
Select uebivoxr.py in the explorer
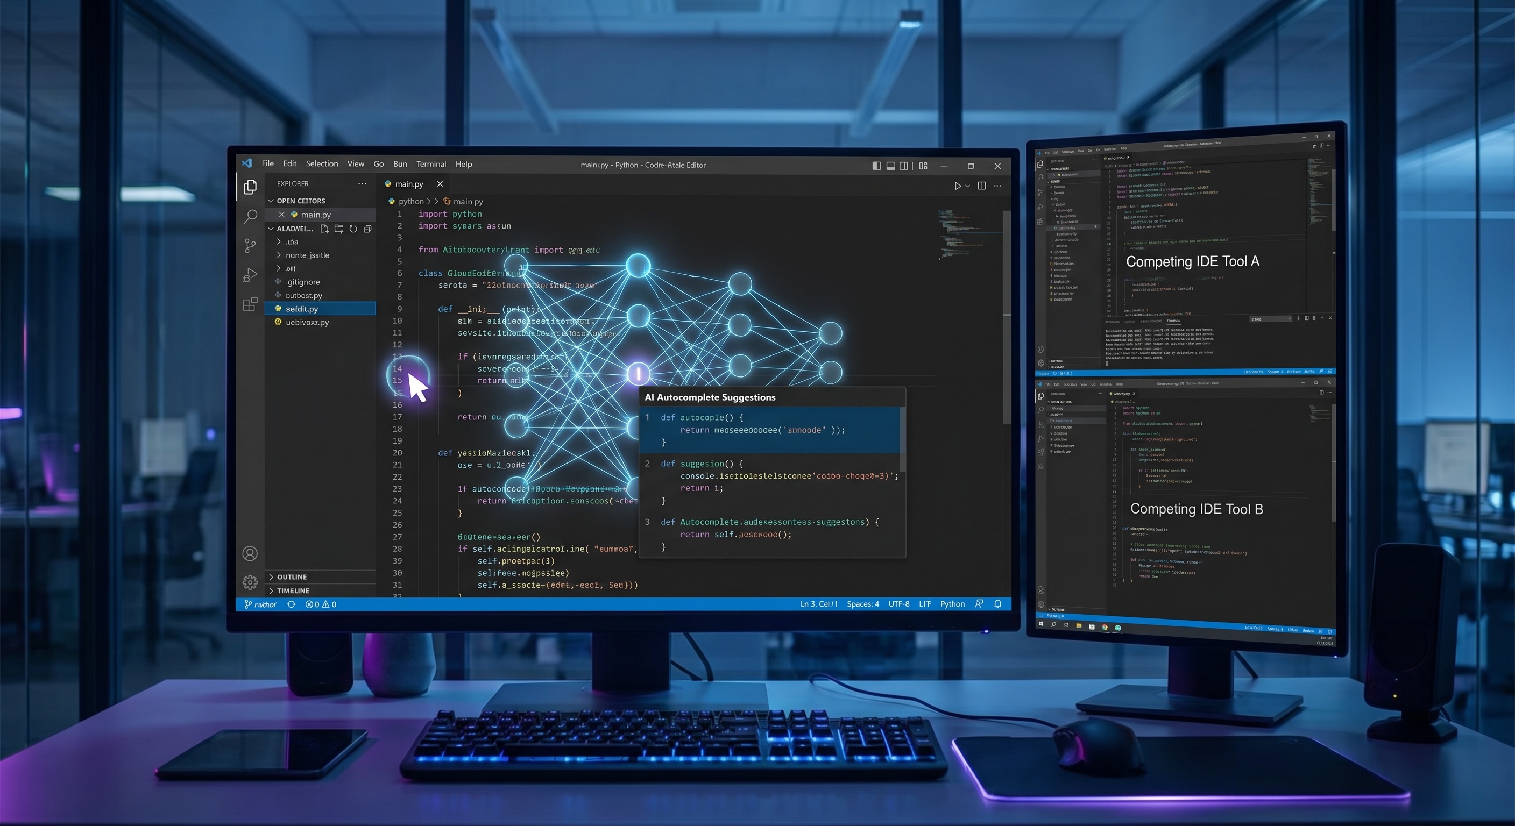(x=321, y=322)
